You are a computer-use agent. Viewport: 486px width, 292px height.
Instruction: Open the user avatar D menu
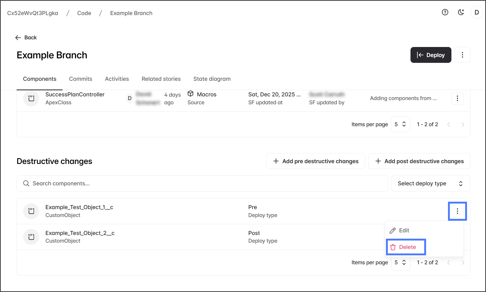pos(477,12)
